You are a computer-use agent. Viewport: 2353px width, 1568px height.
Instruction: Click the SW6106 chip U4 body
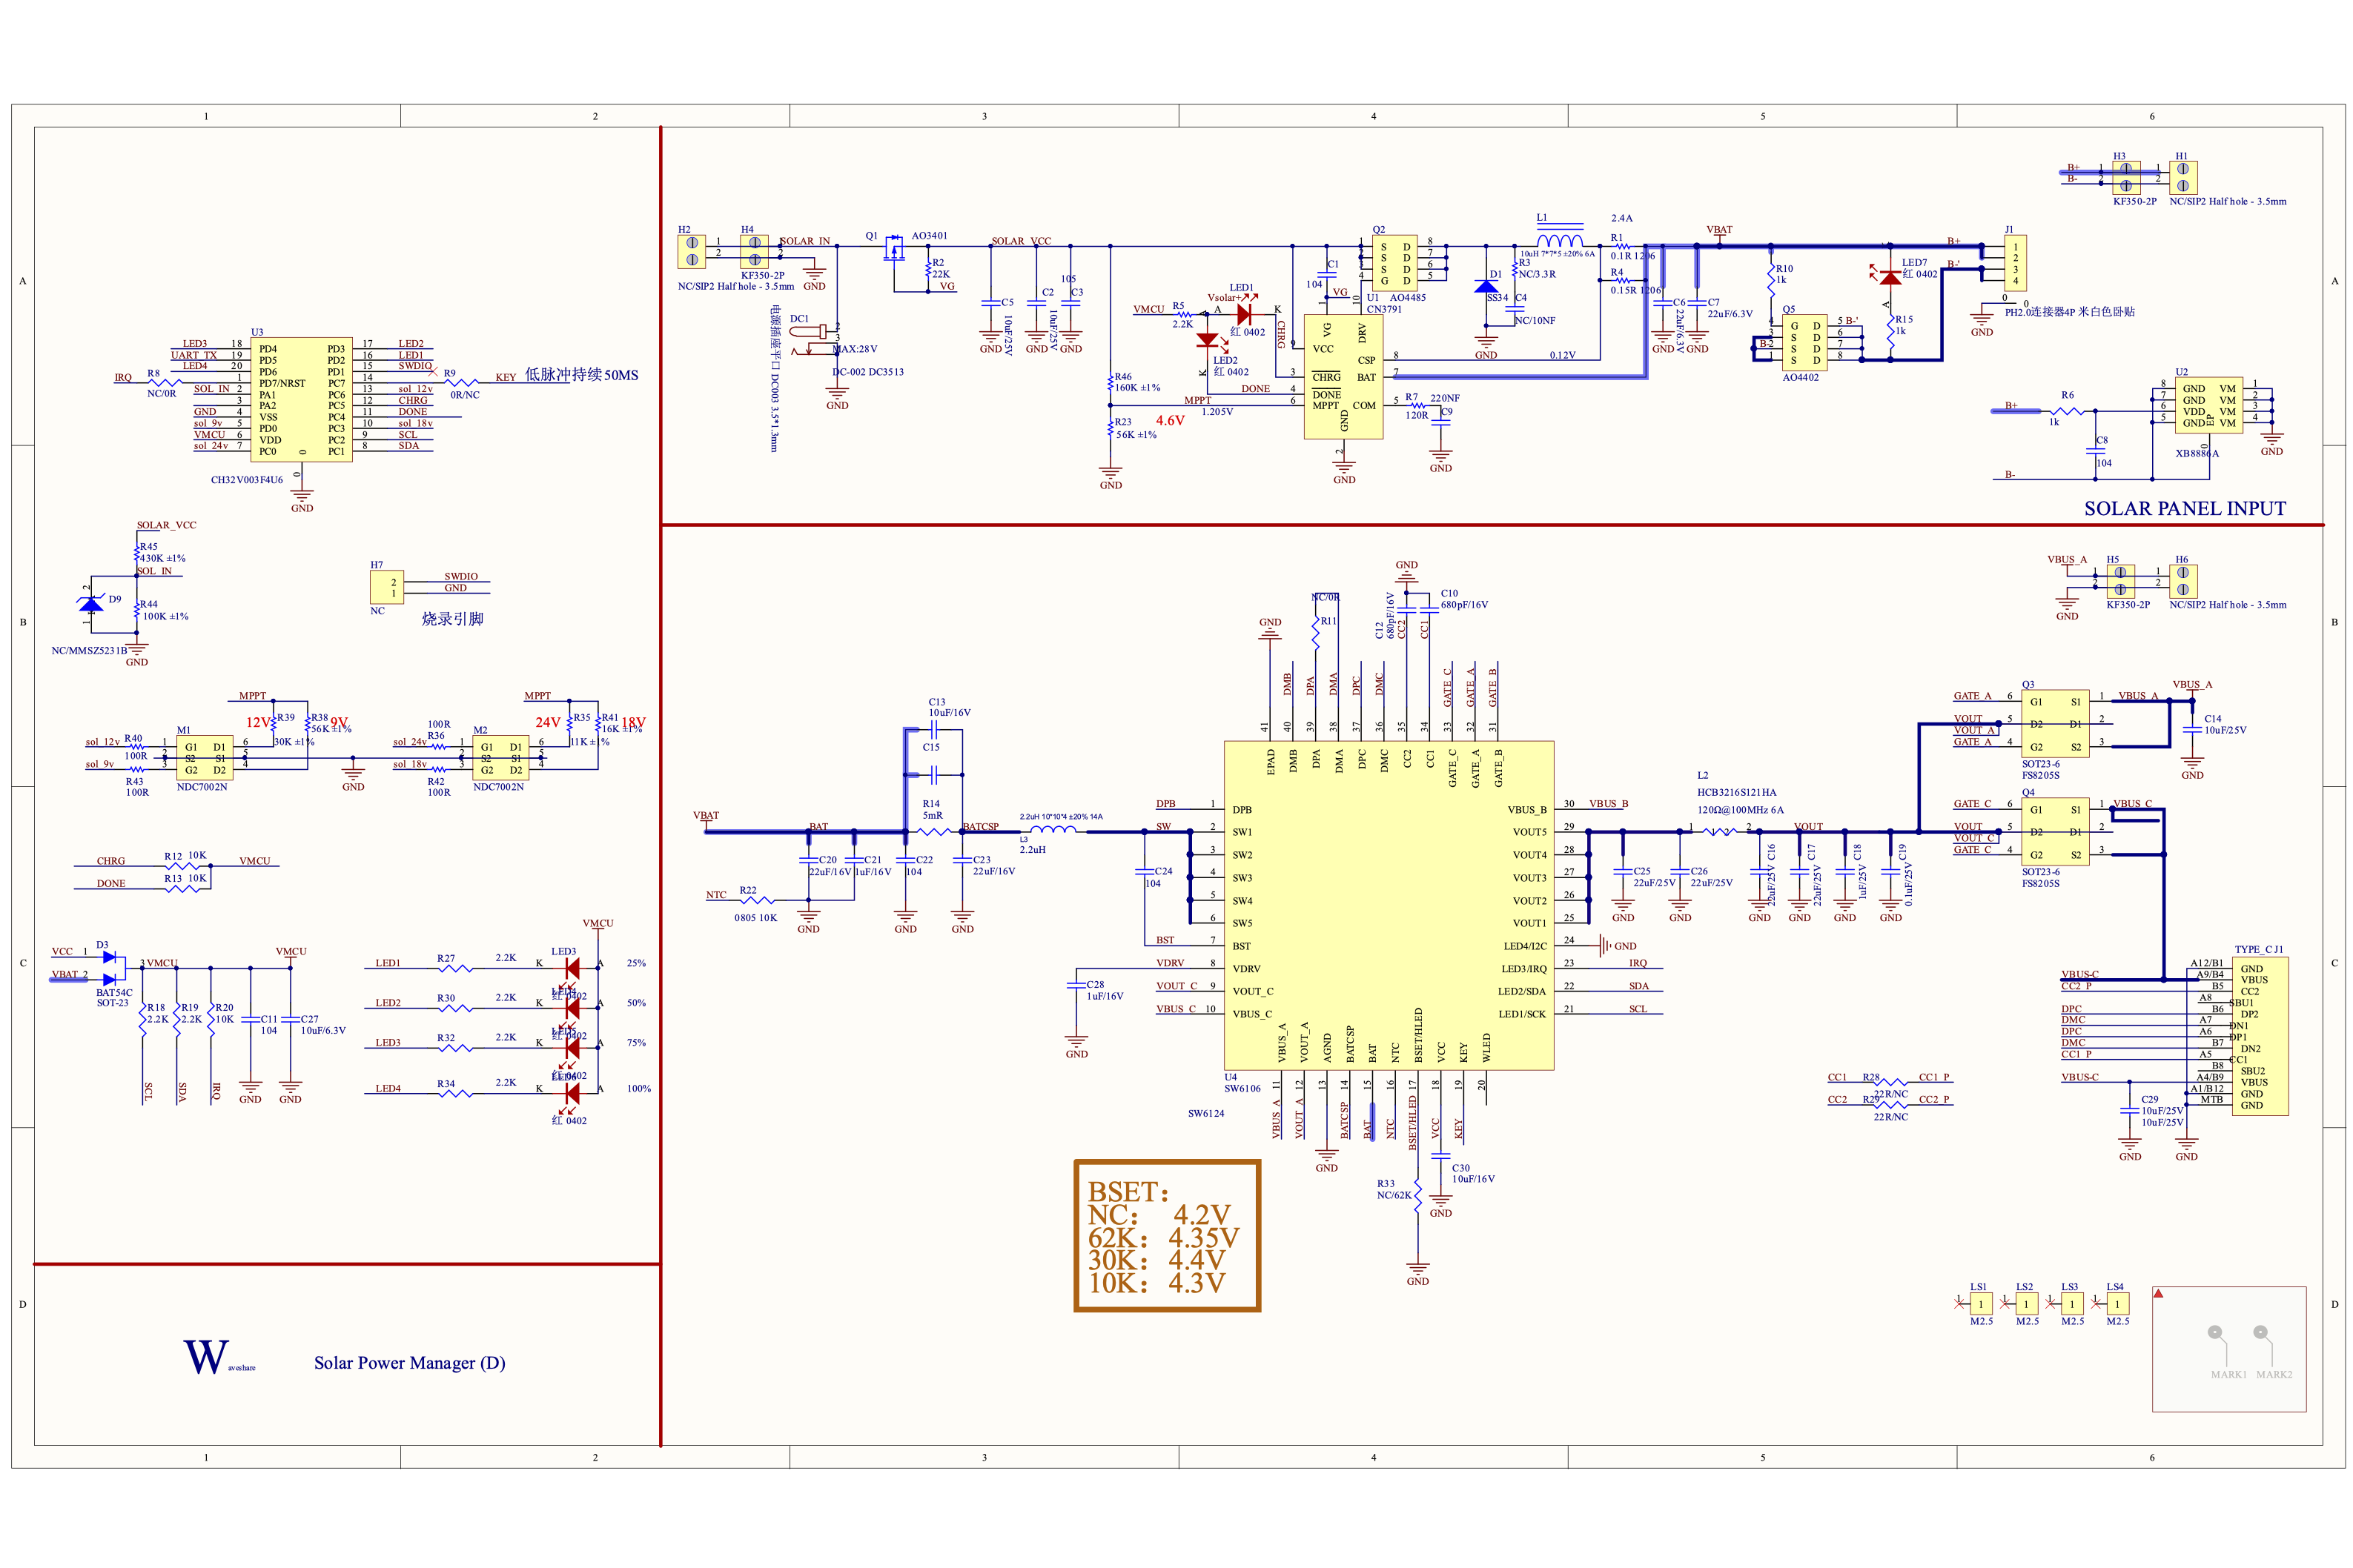(1389, 905)
